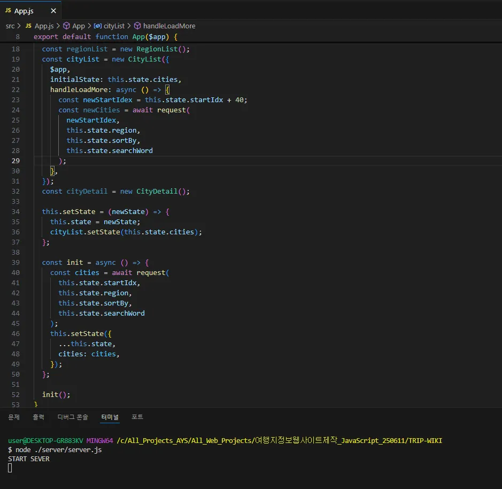Click the cube symbol icon before App breadcrumb
This screenshot has width=502, height=489.
pyautogui.click(x=66, y=26)
